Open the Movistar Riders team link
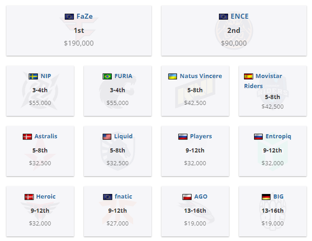The image size is (312, 241). [x=263, y=81]
